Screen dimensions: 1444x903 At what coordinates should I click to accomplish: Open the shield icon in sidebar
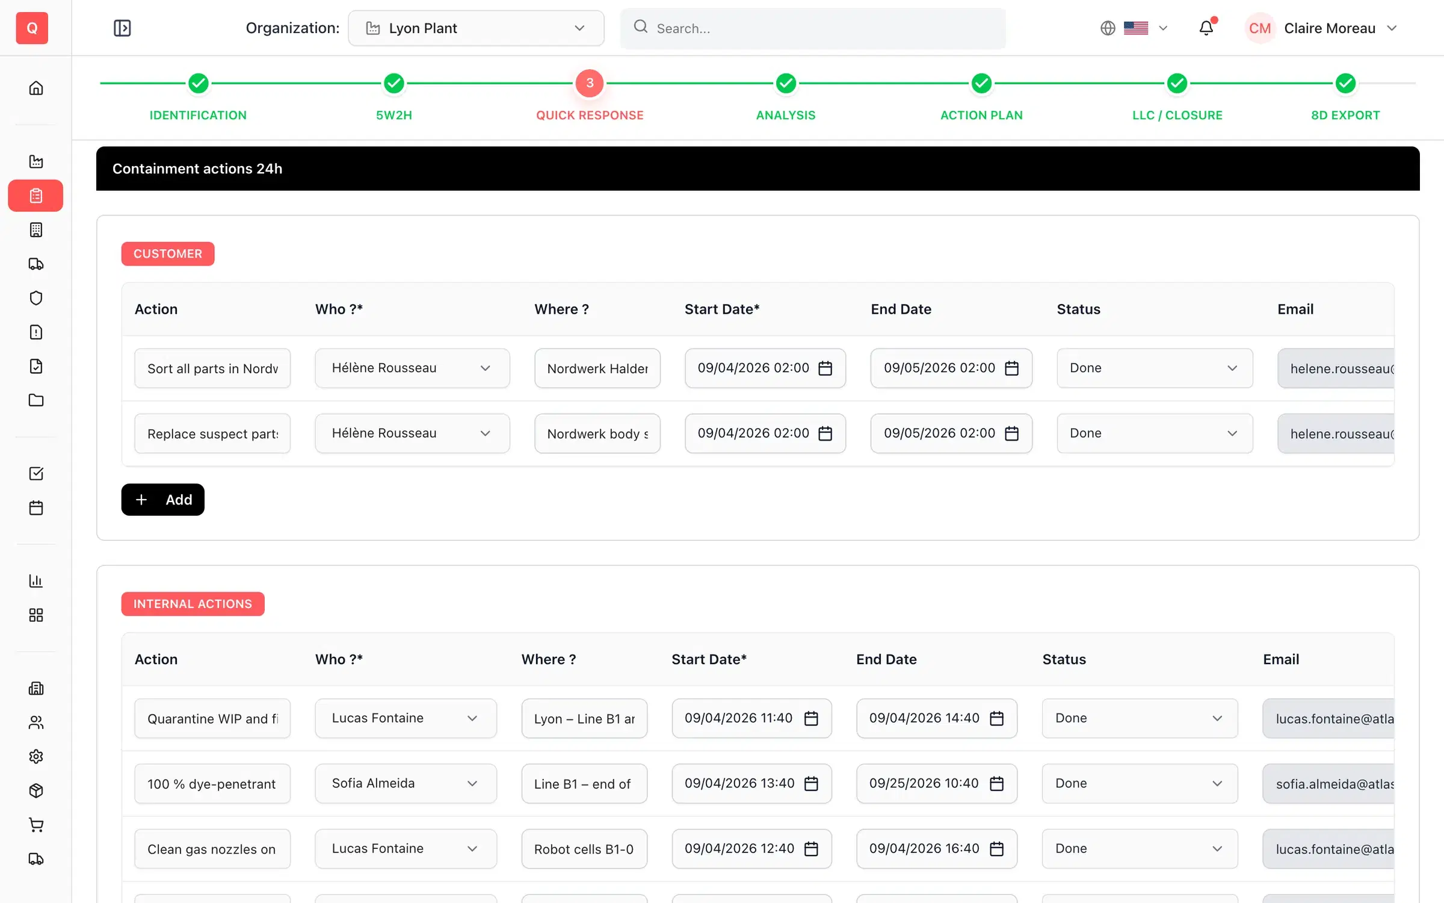click(x=36, y=298)
